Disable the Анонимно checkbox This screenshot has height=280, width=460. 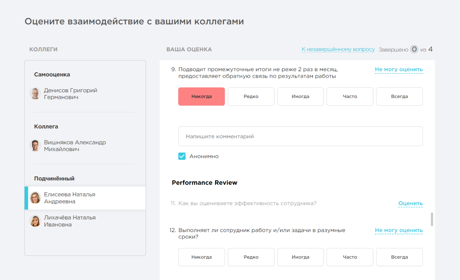pyautogui.click(x=182, y=156)
